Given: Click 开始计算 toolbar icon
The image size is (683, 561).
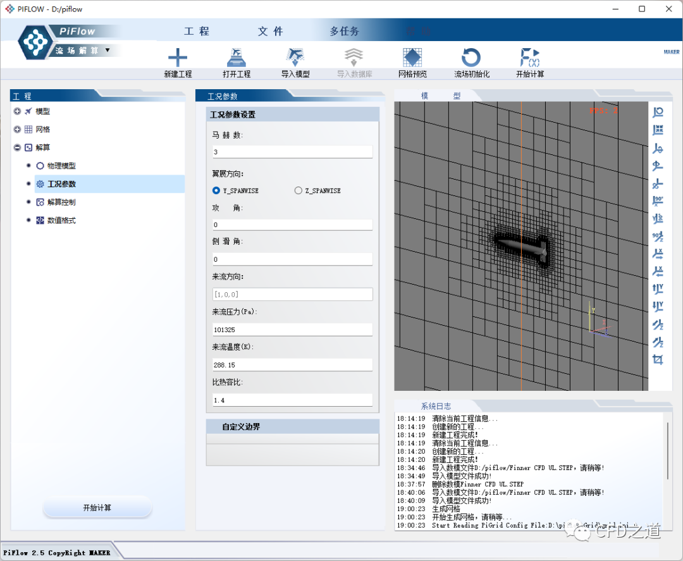Looking at the screenshot, I should [x=529, y=58].
